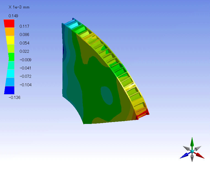Screen dimensions: 210x169
Task: Click the X 1e-3 mm unit label
Action: pyautogui.click(x=19, y=7)
